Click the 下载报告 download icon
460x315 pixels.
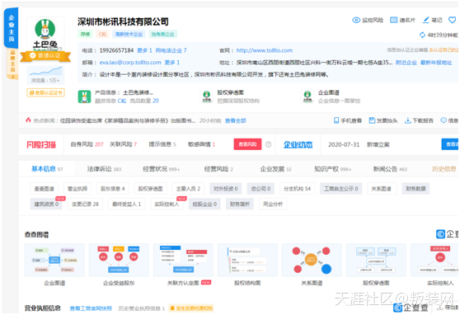[407, 120]
